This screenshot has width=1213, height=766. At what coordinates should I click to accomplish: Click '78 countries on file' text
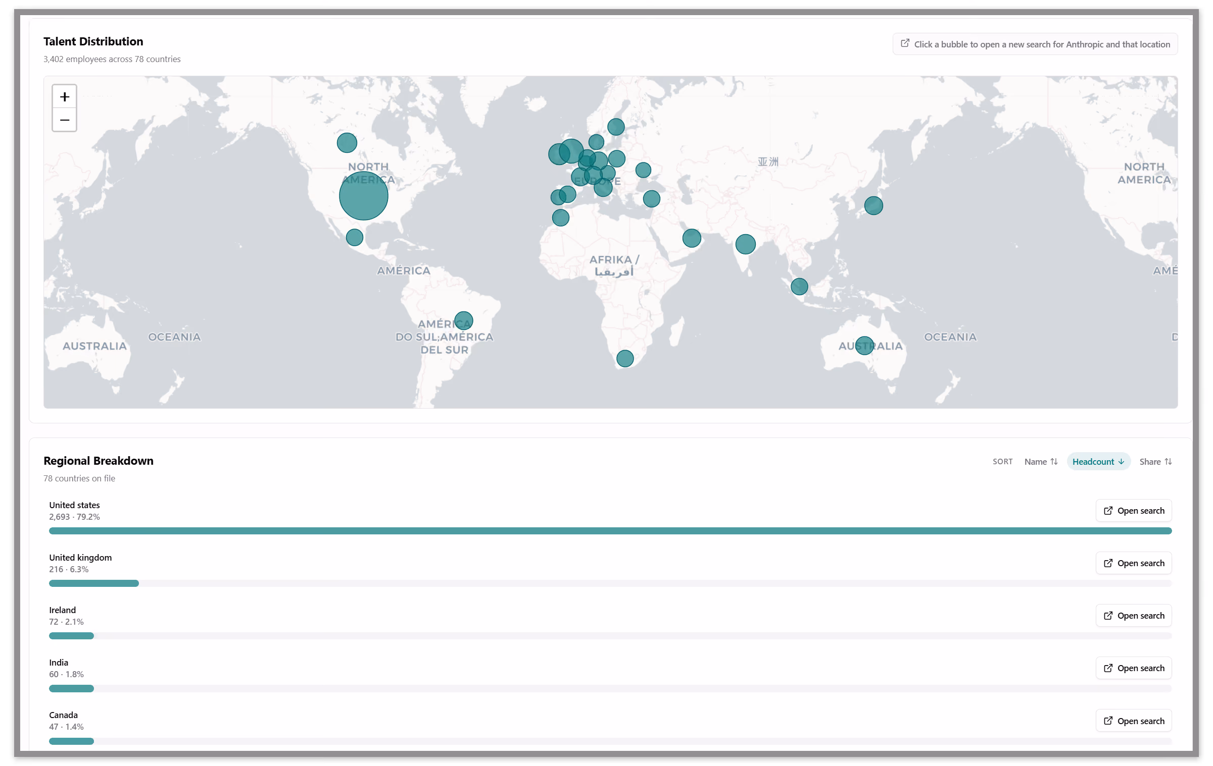click(x=79, y=478)
